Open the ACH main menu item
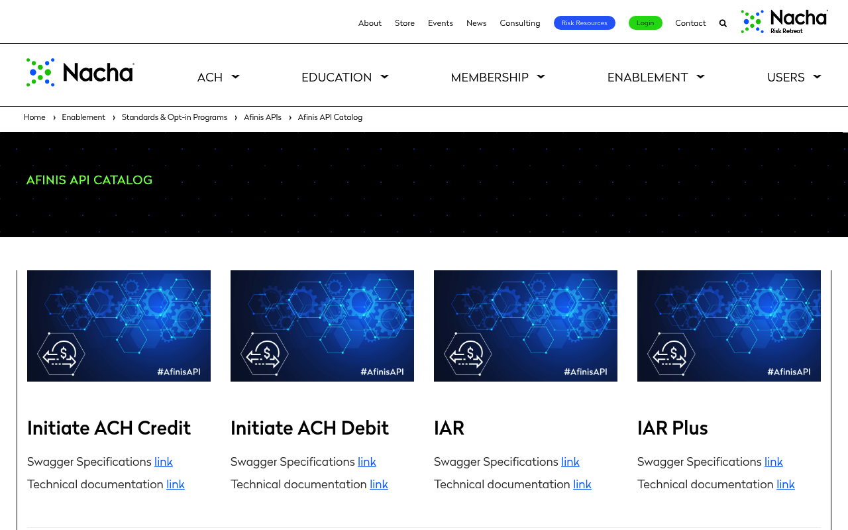The width and height of the screenshot is (848, 530). pos(210,78)
